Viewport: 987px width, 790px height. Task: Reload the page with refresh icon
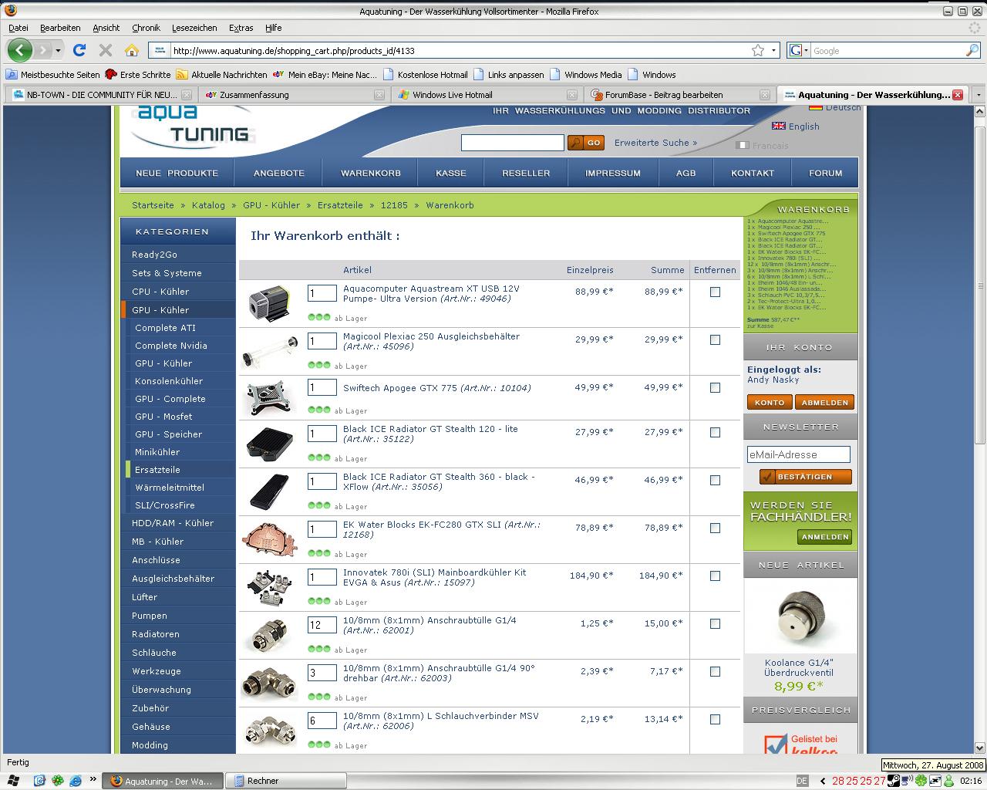79,50
